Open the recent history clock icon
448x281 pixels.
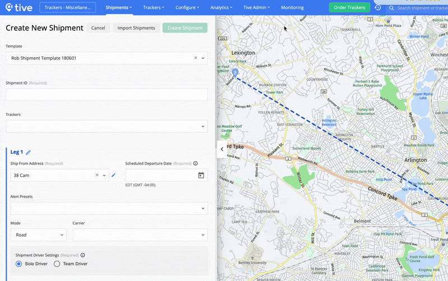pyautogui.click(x=377, y=8)
